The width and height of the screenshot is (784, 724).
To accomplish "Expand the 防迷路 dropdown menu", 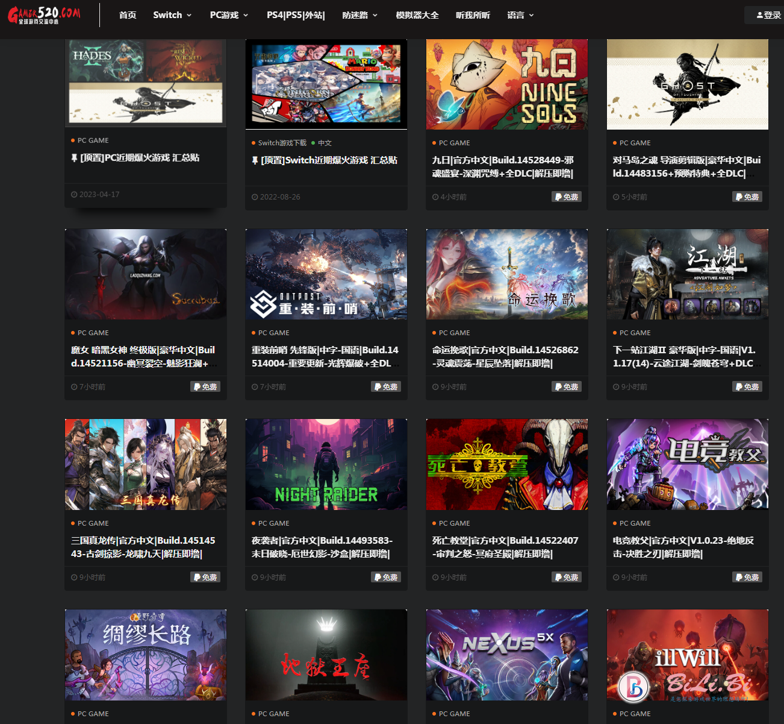I will click(359, 15).
